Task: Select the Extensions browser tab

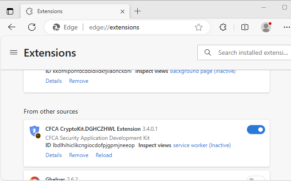Action: (68, 11)
